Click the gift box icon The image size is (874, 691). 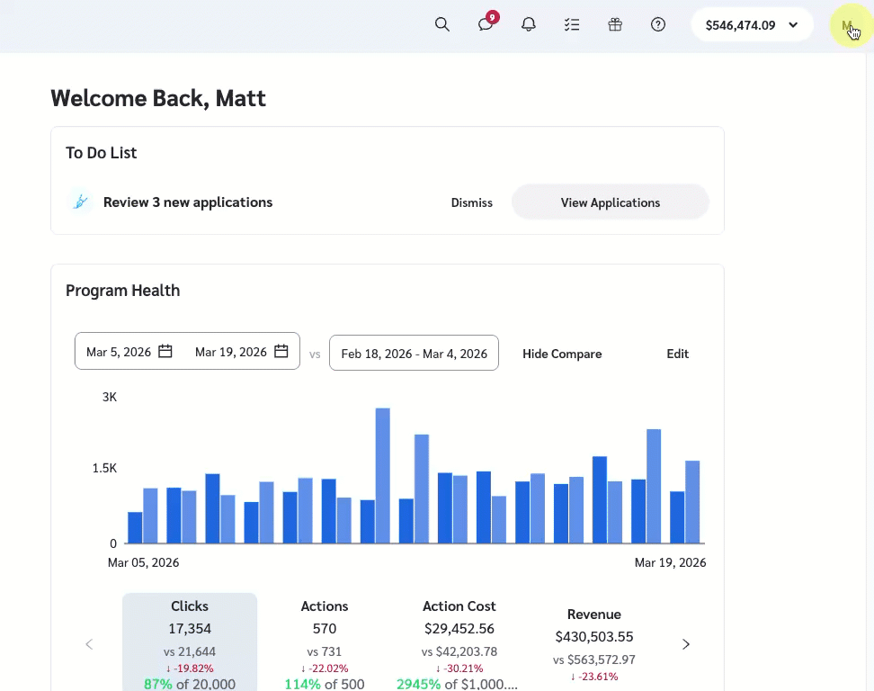click(x=615, y=25)
